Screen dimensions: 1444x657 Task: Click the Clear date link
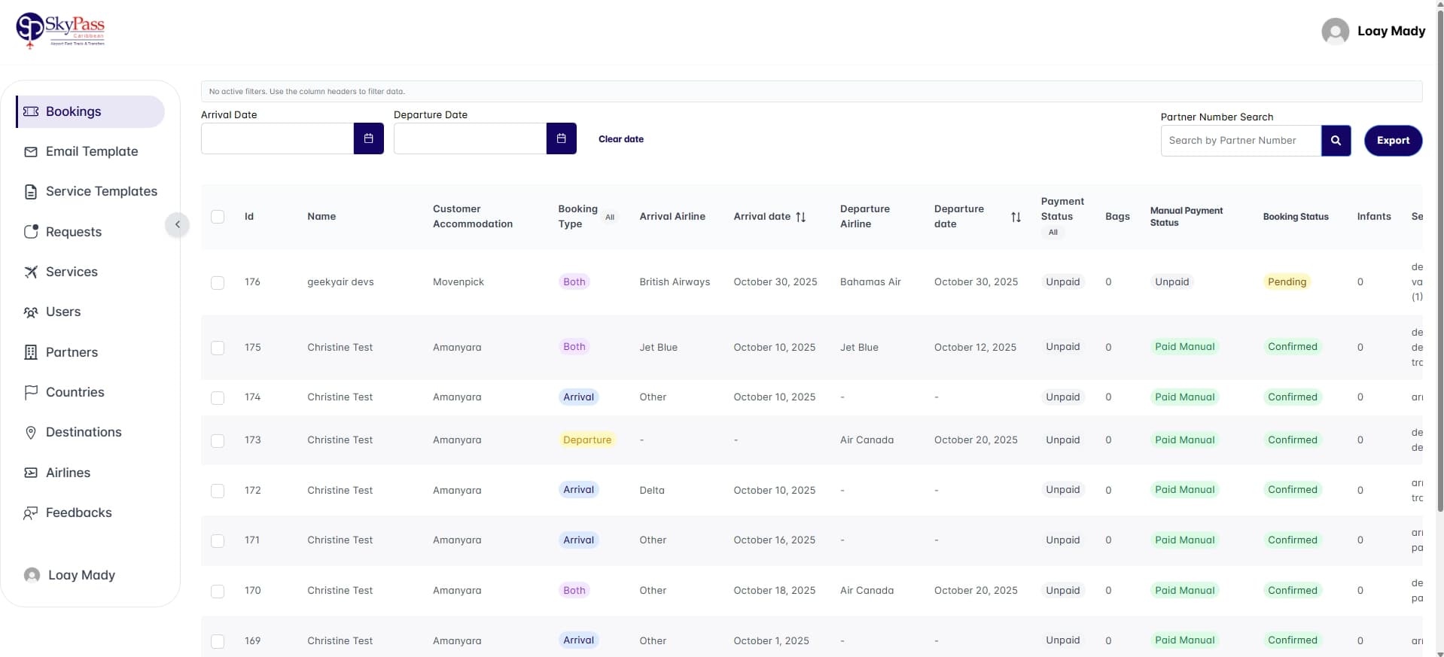620,139
